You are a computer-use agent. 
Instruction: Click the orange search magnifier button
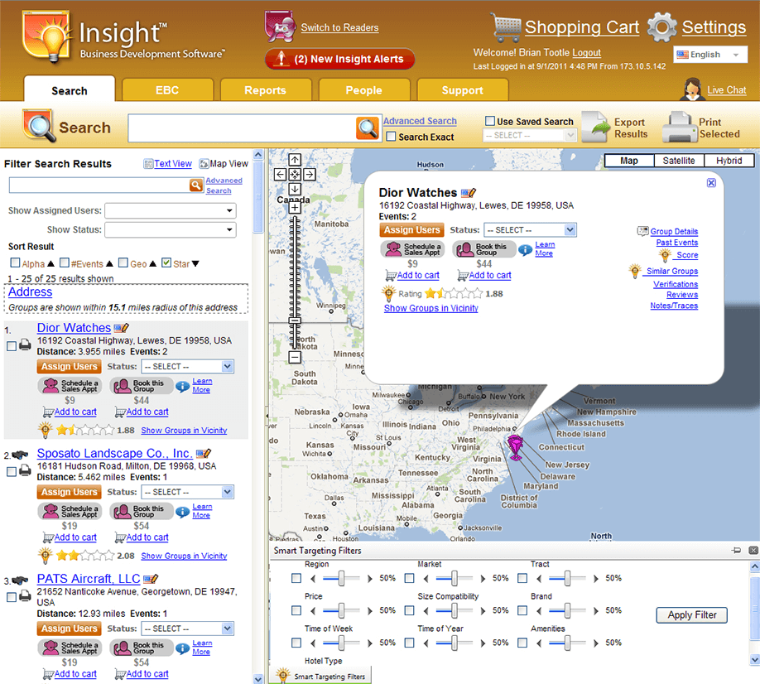click(368, 128)
